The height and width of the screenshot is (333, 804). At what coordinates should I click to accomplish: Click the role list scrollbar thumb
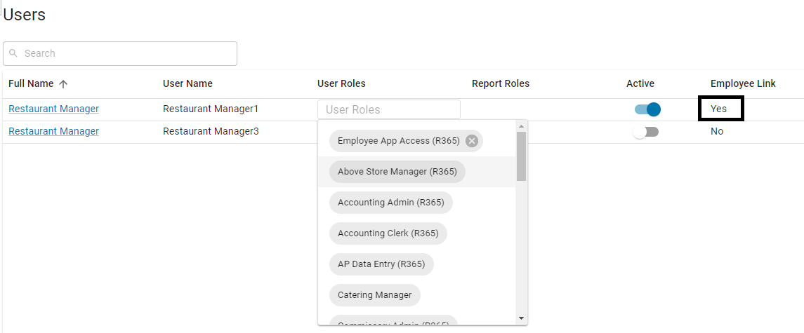[x=521, y=156]
